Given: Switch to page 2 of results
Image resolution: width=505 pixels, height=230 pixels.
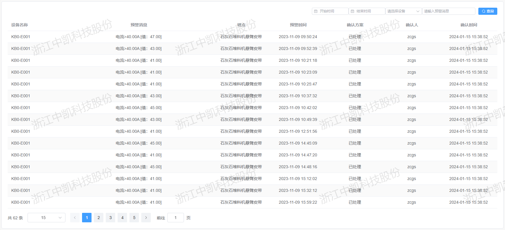Looking at the screenshot, I should [x=99, y=218].
